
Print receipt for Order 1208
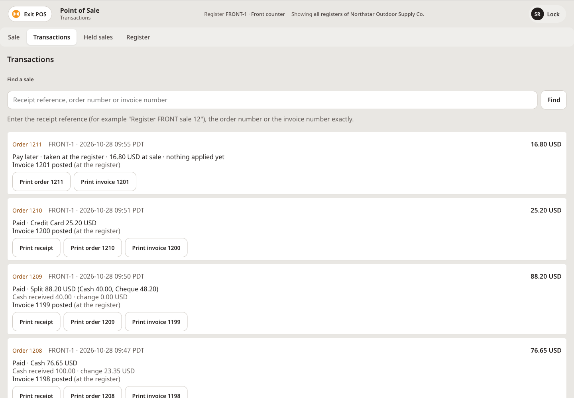pos(36,392)
